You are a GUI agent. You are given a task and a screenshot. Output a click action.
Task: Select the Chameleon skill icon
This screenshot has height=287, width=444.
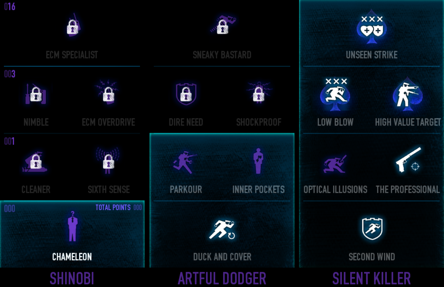(x=72, y=227)
